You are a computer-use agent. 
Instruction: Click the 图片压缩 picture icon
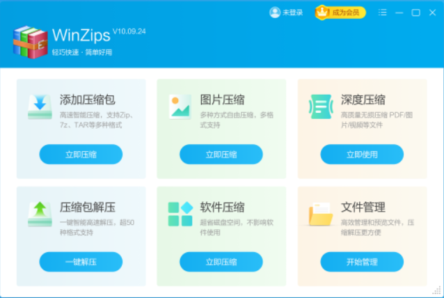tap(180, 107)
